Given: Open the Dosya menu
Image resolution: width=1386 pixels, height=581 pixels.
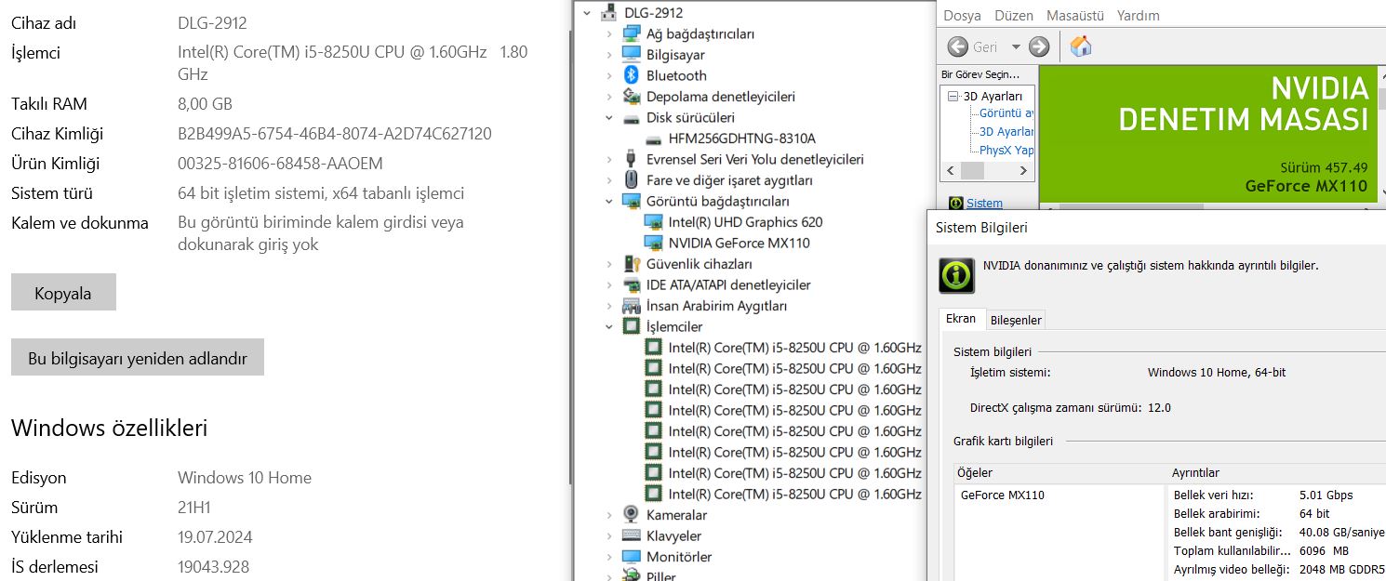Looking at the screenshot, I should [962, 16].
